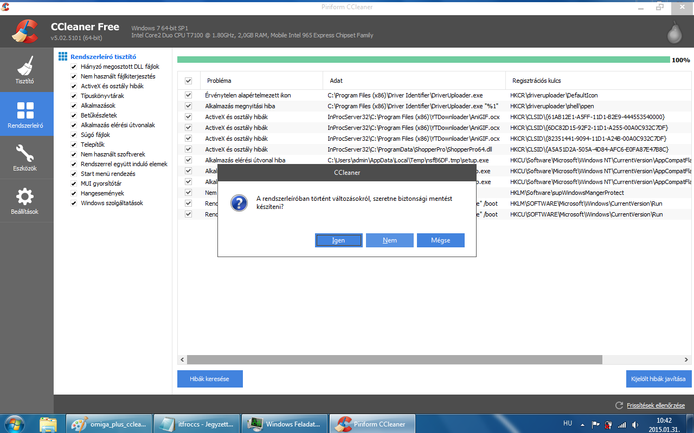Click the refresh icon beside Frissítések ellenőrzése

tap(619, 405)
